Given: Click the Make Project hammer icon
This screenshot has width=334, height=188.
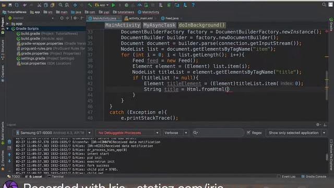Looking at the screenshot, I should click(x=90, y=5).
